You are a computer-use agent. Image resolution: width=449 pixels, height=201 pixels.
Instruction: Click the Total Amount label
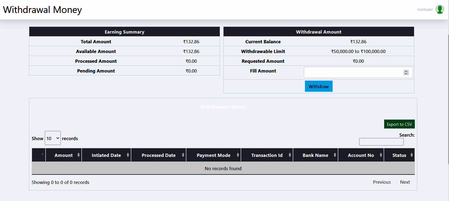[x=96, y=42]
